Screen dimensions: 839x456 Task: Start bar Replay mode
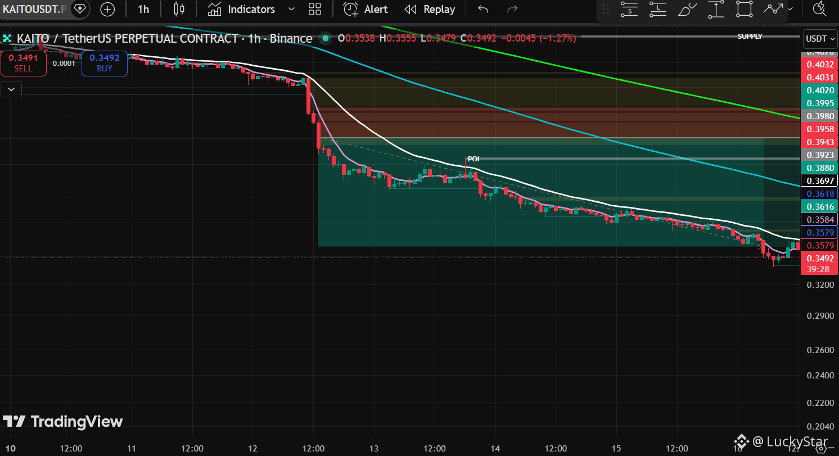click(x=430, y=9)
